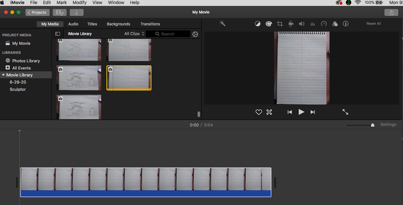Click the Wi-Fi status icon
Image resolution: width=403 pixels, height=205 pixels.
click(358, 3)
